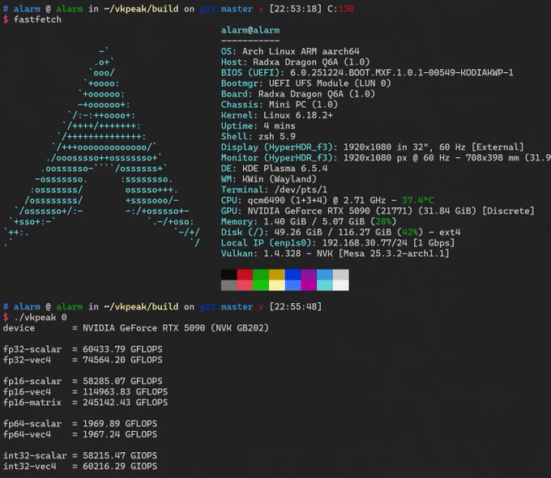This screenshot has width=551, height=478.
Task: Click the 'Shell: zsh 5.9' line
Action: 258,136
